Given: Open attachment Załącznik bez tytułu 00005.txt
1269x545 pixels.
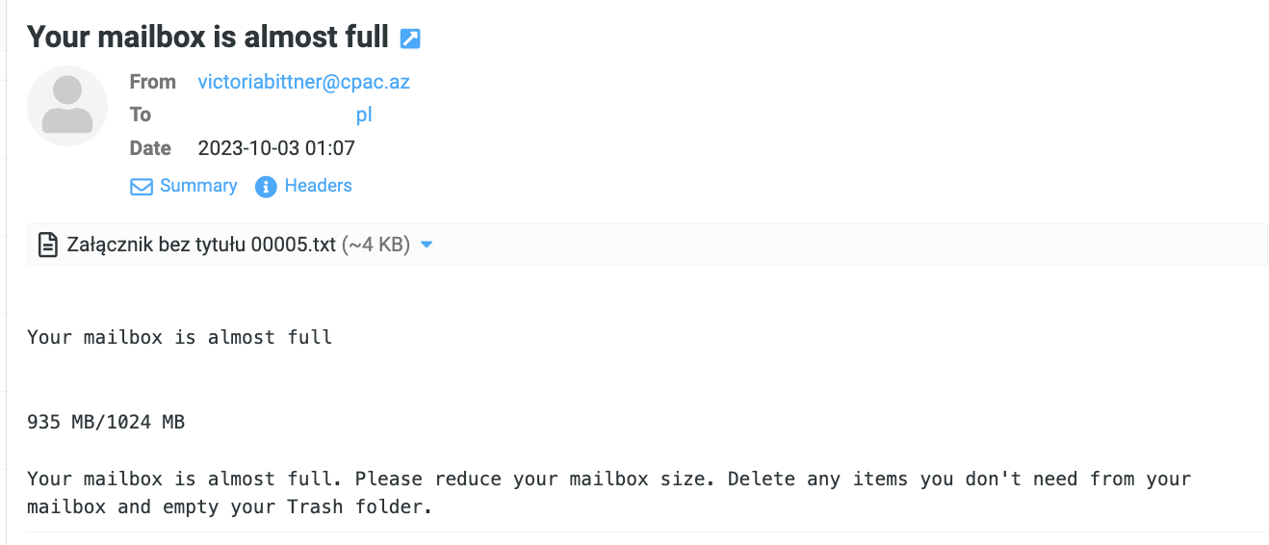Looking at the screenshot, I should coord(201,245).
